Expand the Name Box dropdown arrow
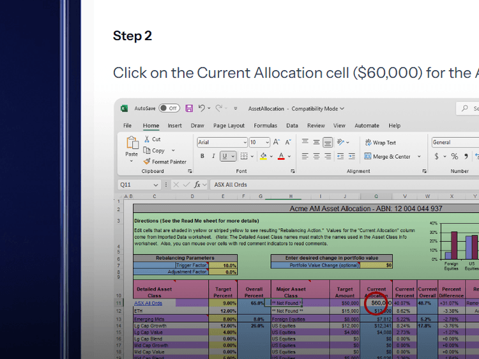The height and width of the screenshot is (359, 479). pos(155,185)
